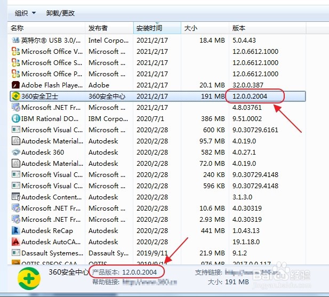Viewport: 329px width, 297px height.
Task: Click Autodesk Material icon sized 72.0 MB
Action: 16,163
